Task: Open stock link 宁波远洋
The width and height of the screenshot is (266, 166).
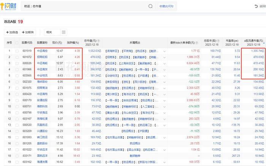Action: click(42, 150)
